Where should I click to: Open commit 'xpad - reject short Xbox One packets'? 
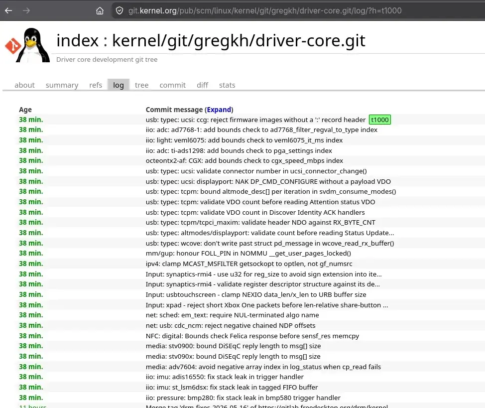[x=266, y=305]
